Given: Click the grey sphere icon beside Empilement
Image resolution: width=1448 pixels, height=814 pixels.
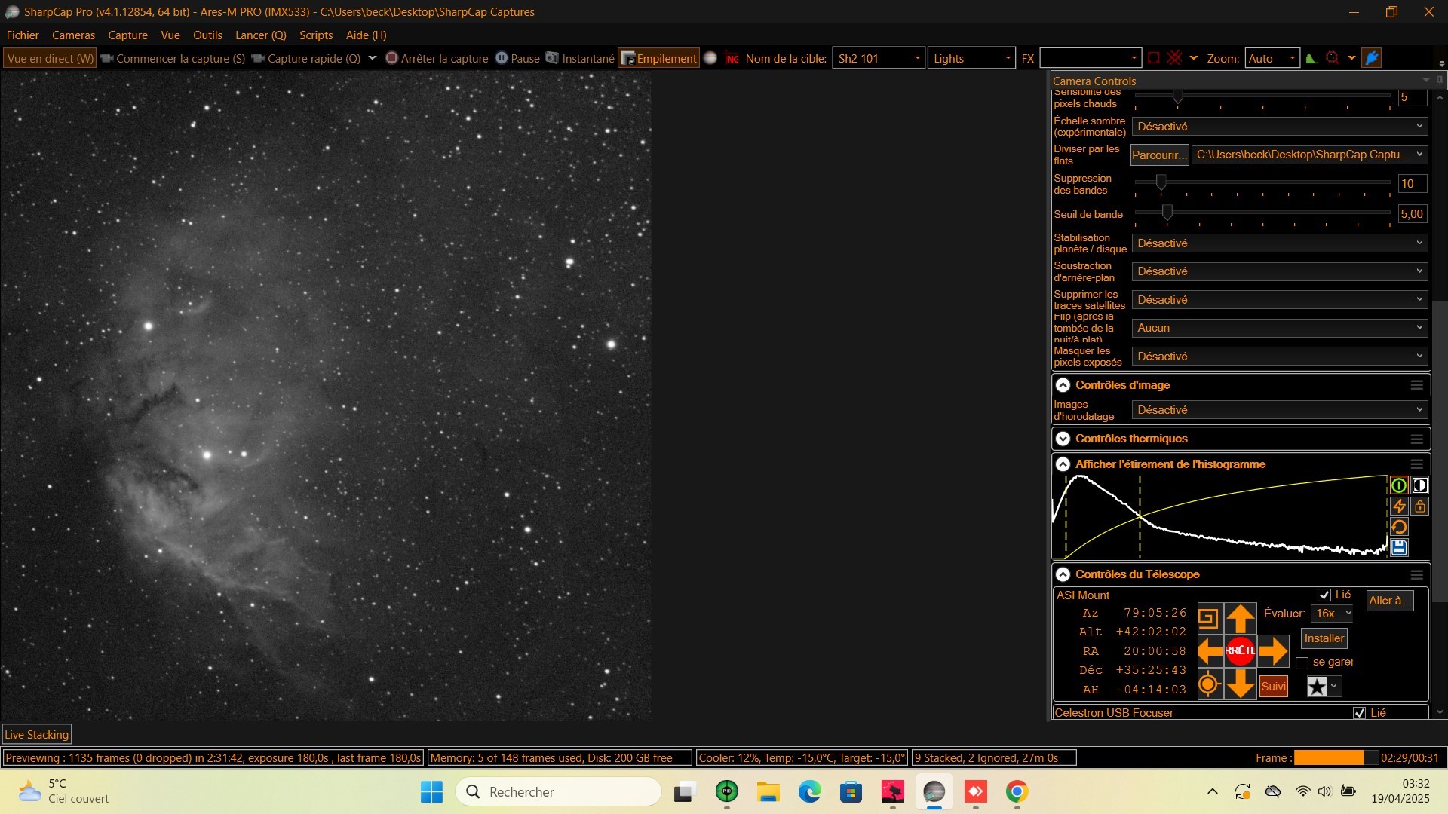Looking at the screenshot, I should coord(710,58).
